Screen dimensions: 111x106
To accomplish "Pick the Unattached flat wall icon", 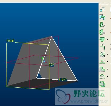I will click(x=102, y=39).
